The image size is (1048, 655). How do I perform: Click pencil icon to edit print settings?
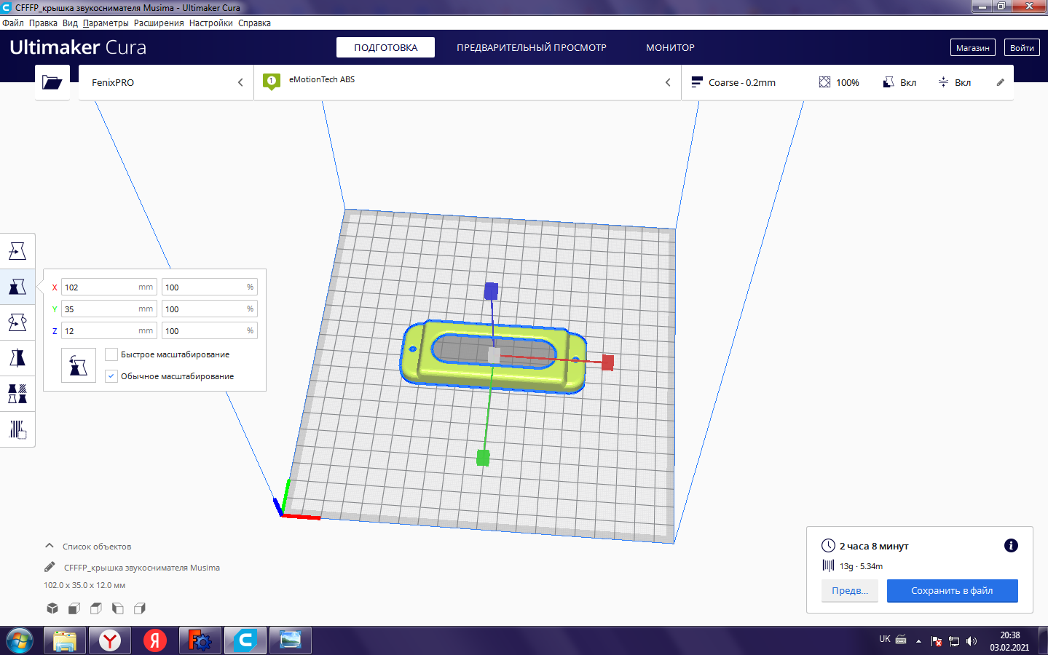coord(1001,82)
